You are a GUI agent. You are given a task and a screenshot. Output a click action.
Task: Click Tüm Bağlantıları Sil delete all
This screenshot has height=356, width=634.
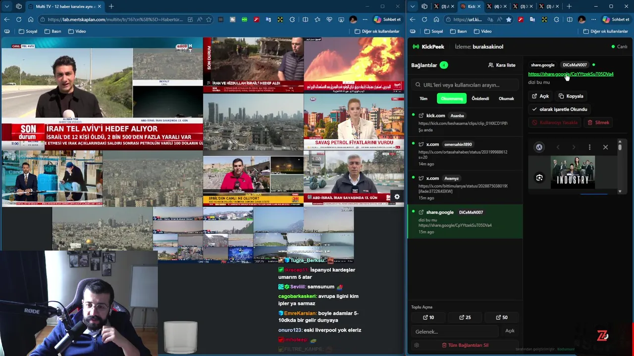(x=465, y=345)
